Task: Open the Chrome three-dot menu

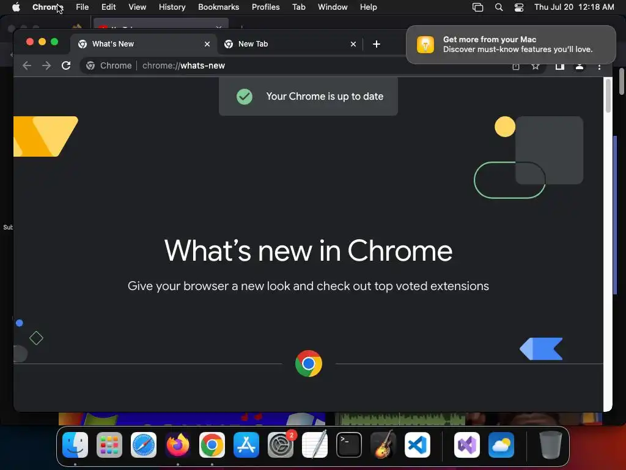Action: point(599,67)
